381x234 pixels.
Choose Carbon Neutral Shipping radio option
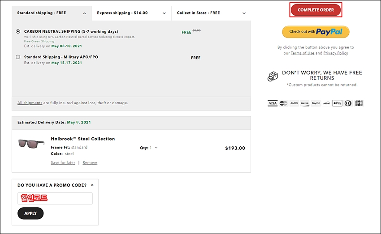pyautogui.click(x=18, y=31)
